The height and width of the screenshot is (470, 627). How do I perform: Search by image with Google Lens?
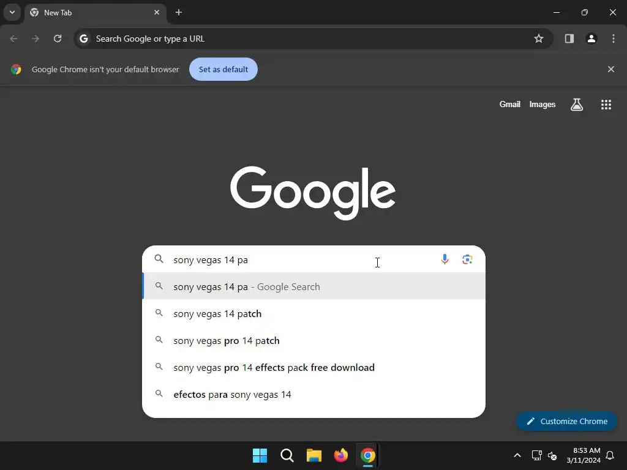[x=467, y=259]
